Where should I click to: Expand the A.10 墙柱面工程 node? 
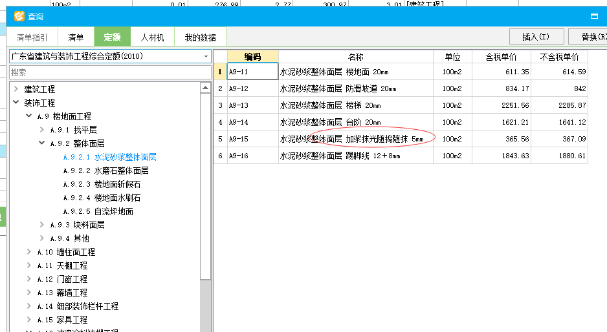(29, 252)
